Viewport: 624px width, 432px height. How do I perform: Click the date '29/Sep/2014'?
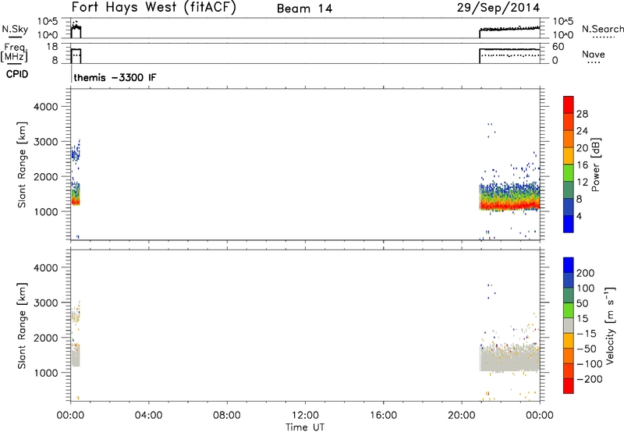point(498,7)
